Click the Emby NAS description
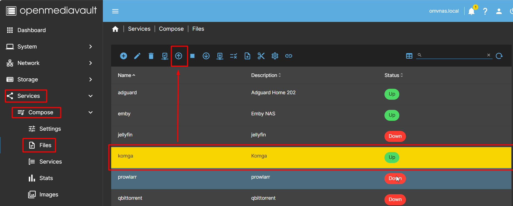 (x=263, y=114)
